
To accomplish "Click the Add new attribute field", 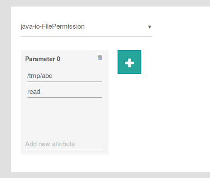I will [x=65, y=144].
